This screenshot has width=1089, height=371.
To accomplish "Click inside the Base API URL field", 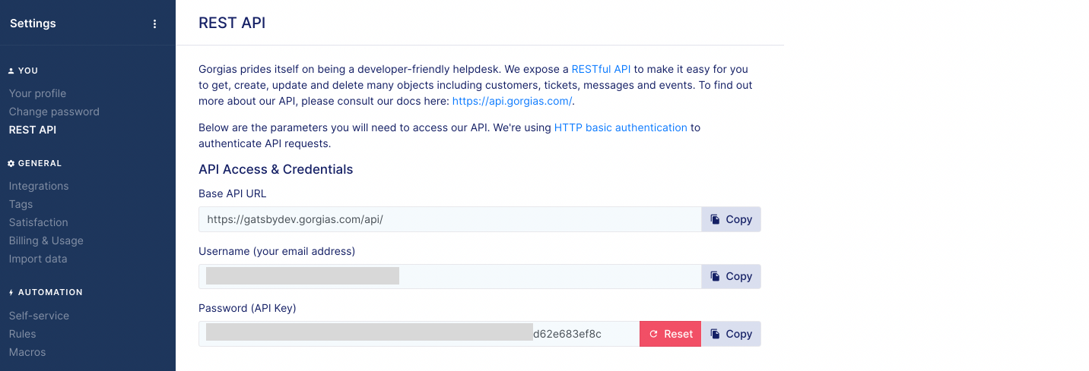I will [x=450, y=219].
